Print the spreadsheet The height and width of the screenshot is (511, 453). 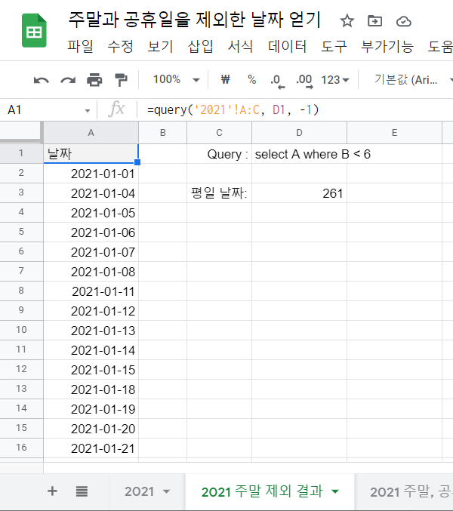[x=94, y=79]
